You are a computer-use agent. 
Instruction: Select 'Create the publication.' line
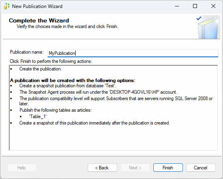[x=40, y=69]
